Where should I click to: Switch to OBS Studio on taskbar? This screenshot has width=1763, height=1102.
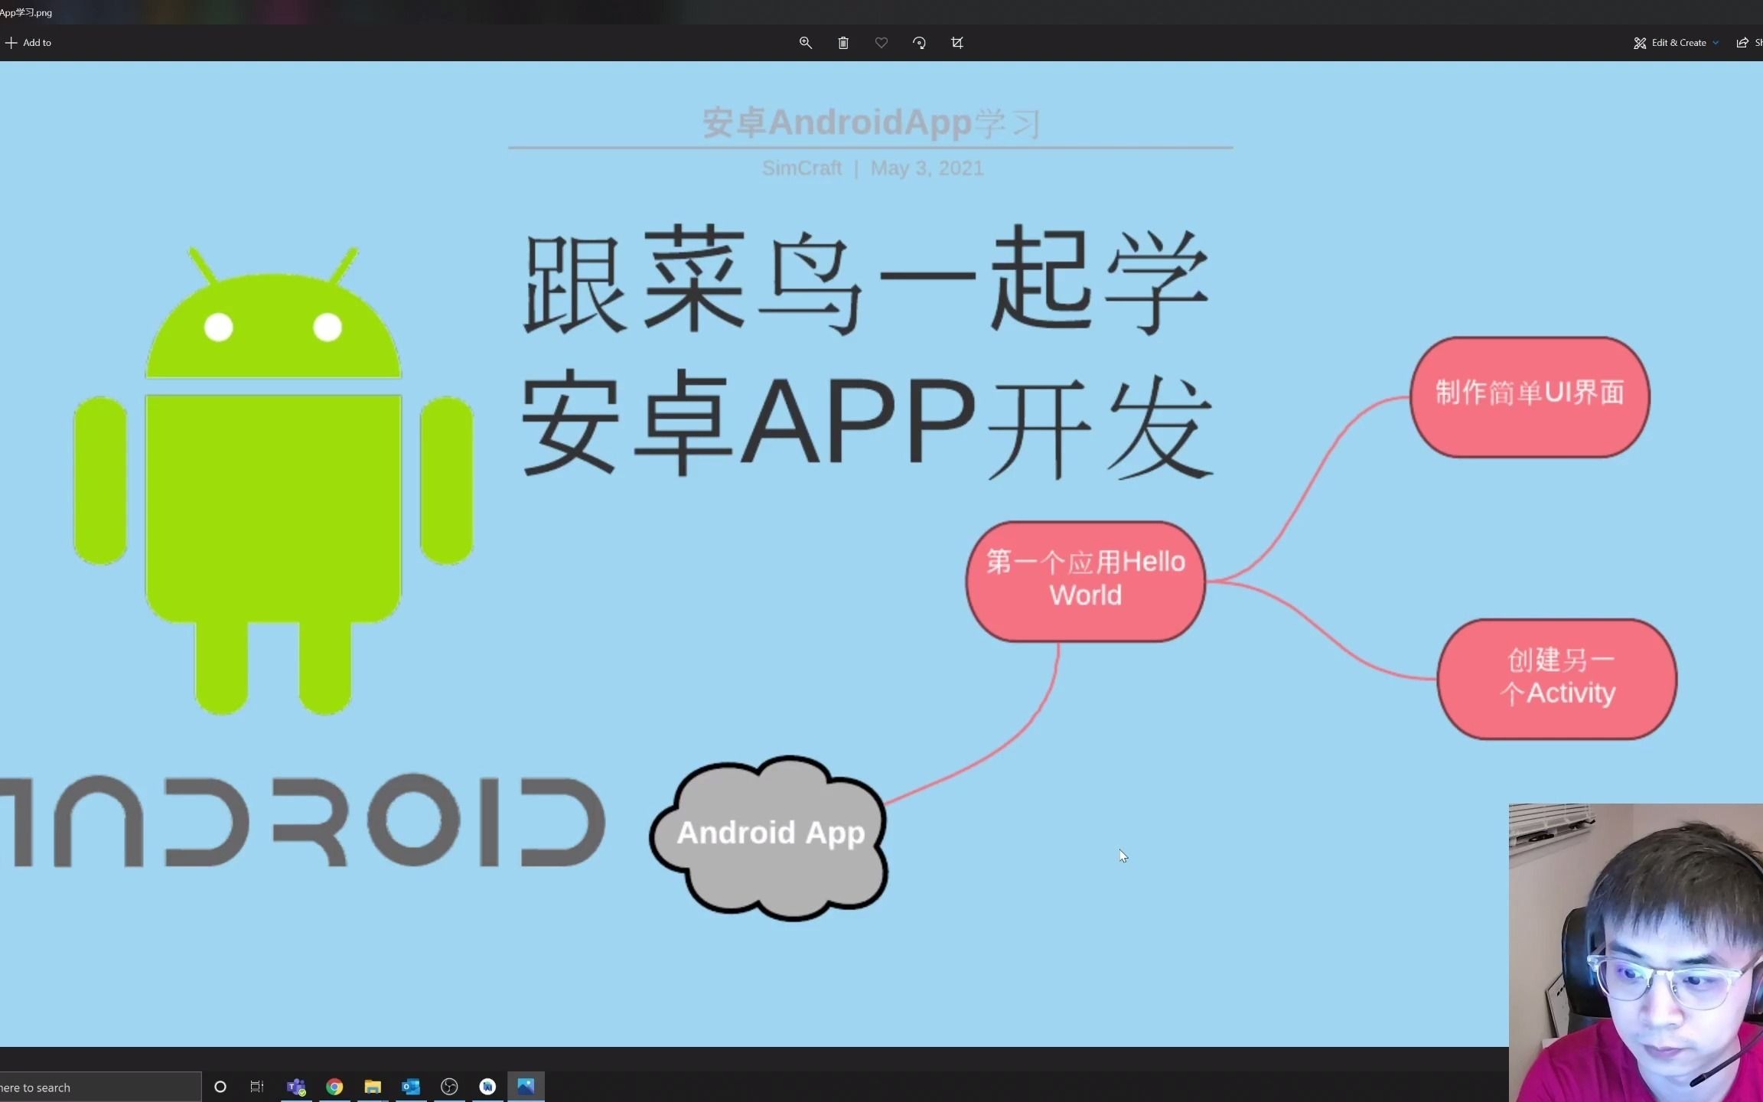(449, 1087)
